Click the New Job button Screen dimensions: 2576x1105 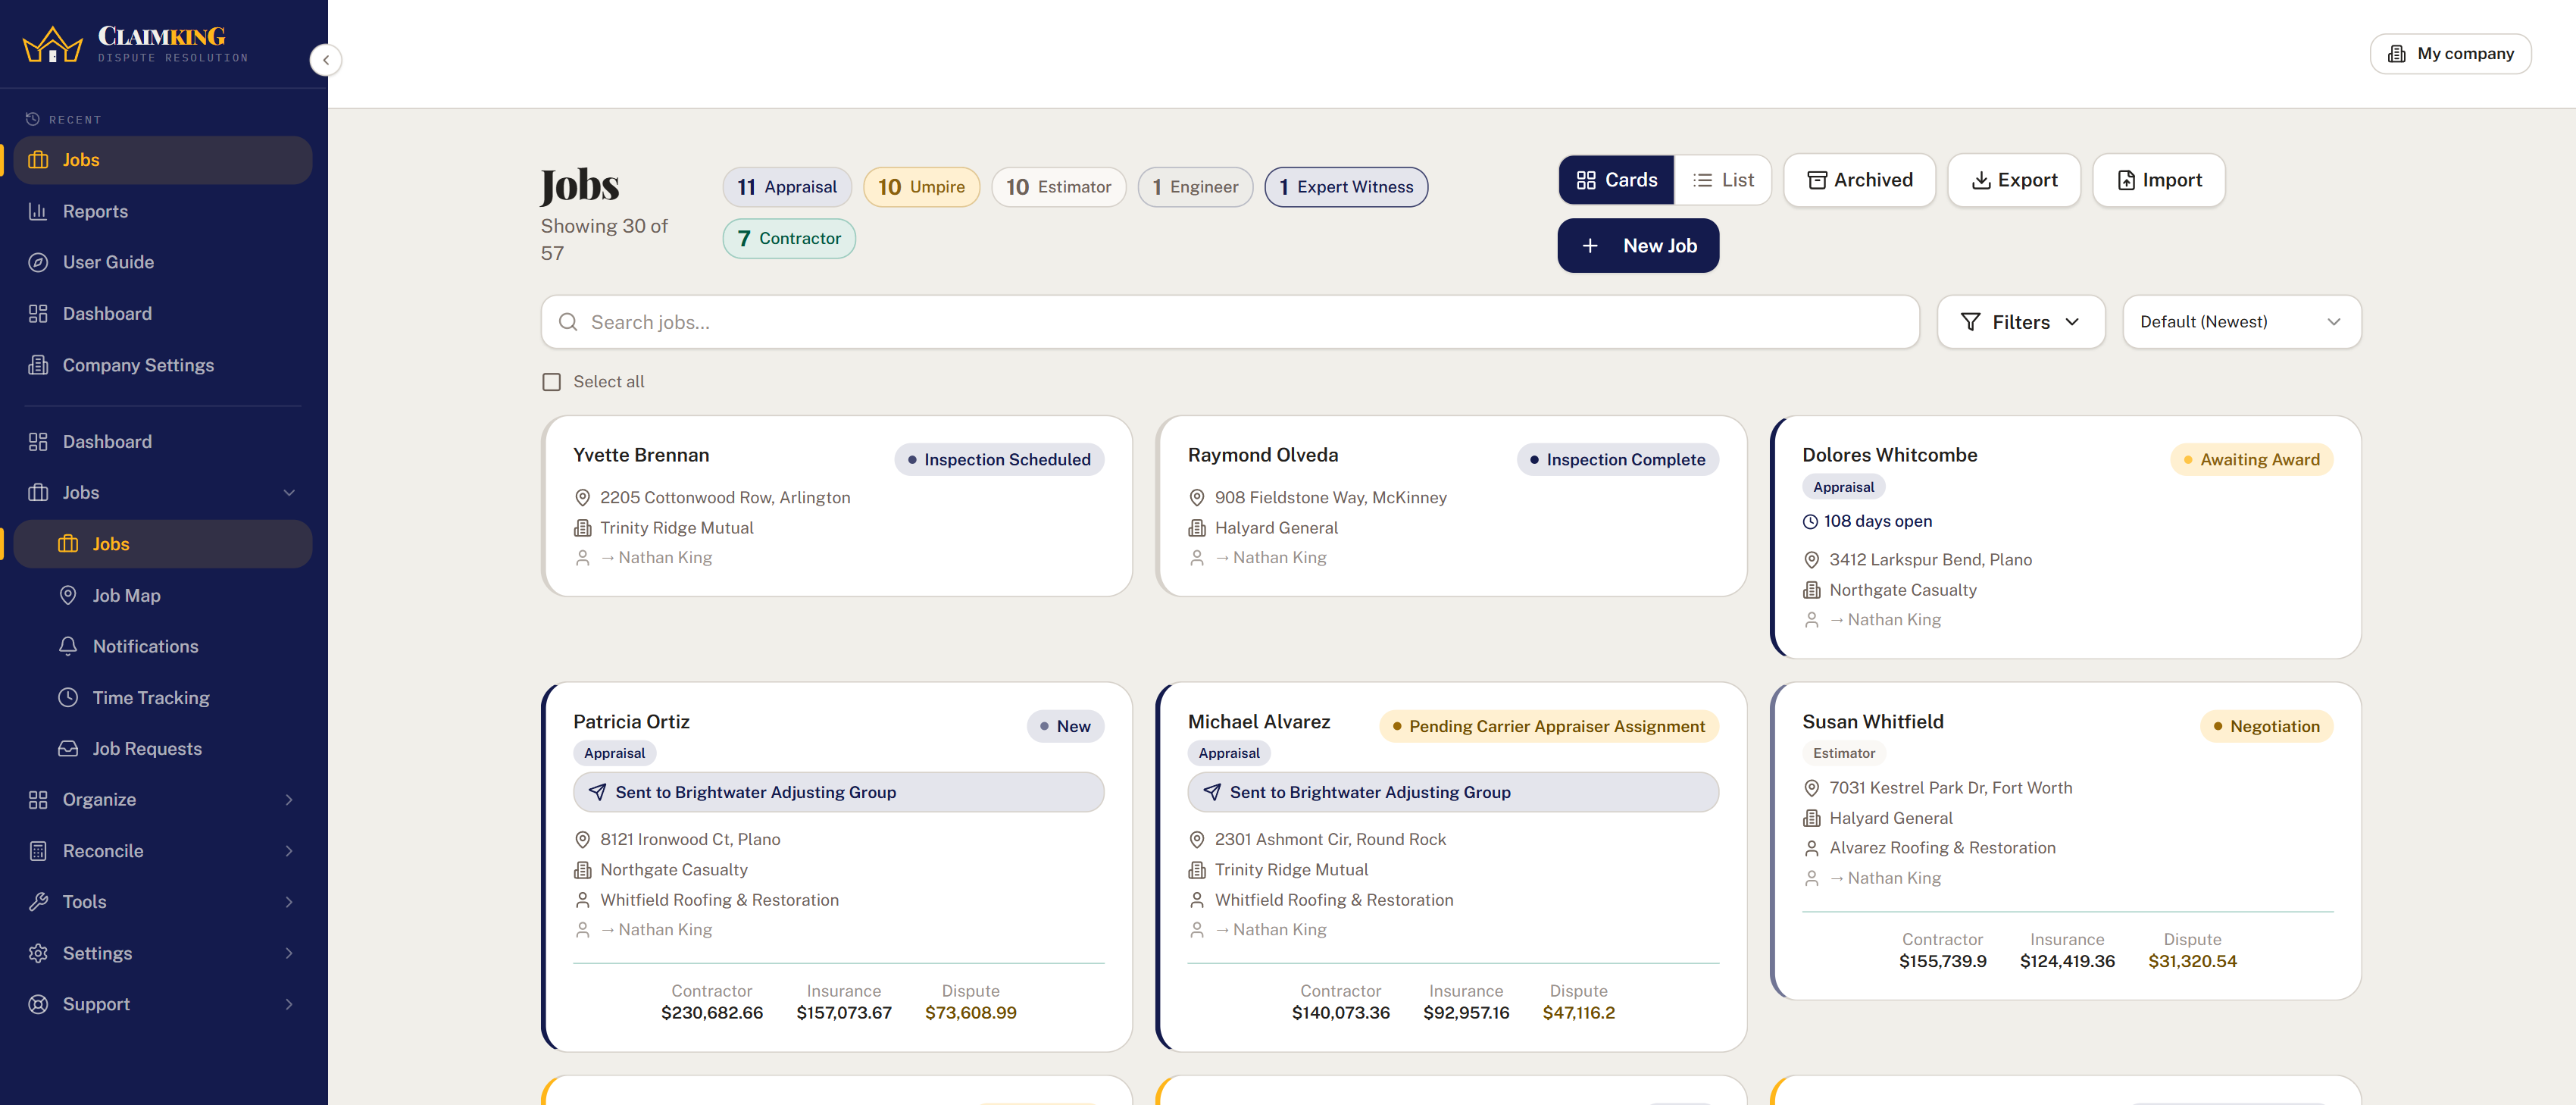click(x=1638, y=246)
